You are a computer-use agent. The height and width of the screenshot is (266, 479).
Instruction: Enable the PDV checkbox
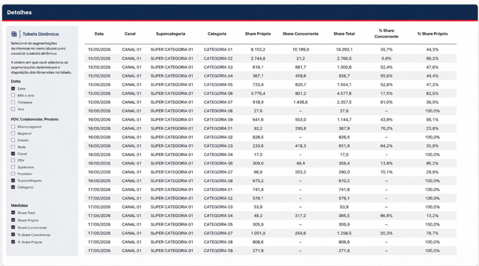[x=13, y=161]
